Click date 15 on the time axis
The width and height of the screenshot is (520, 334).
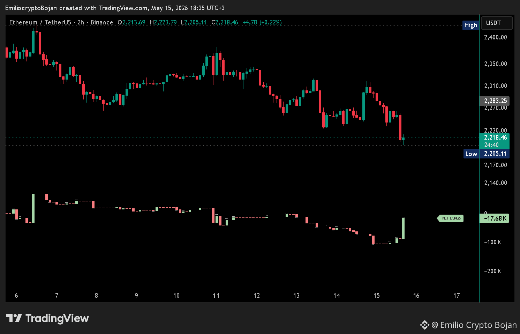pyautogui.click(x=377, y=296)
